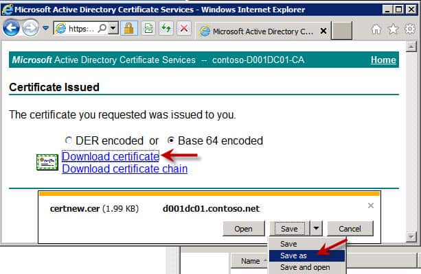Toggle the Compatibility View page icon
421x274 pixels.
[x=148, y=28]
